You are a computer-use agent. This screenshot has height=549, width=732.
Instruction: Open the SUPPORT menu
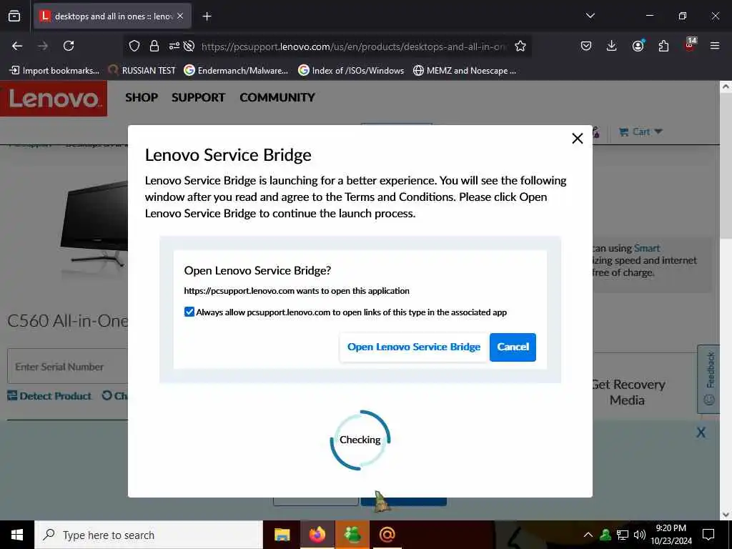199,97
